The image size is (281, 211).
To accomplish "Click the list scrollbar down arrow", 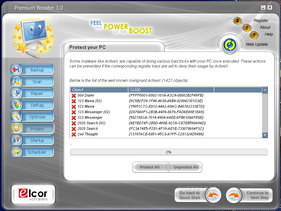I will pyautogui.click(x=265, y=135).
